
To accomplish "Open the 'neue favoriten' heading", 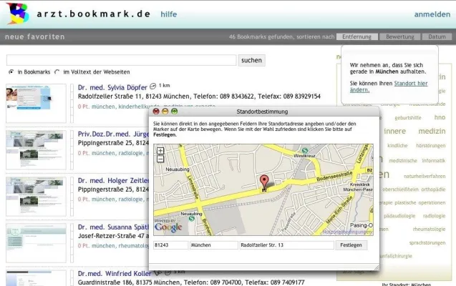I will pos(35,37).
